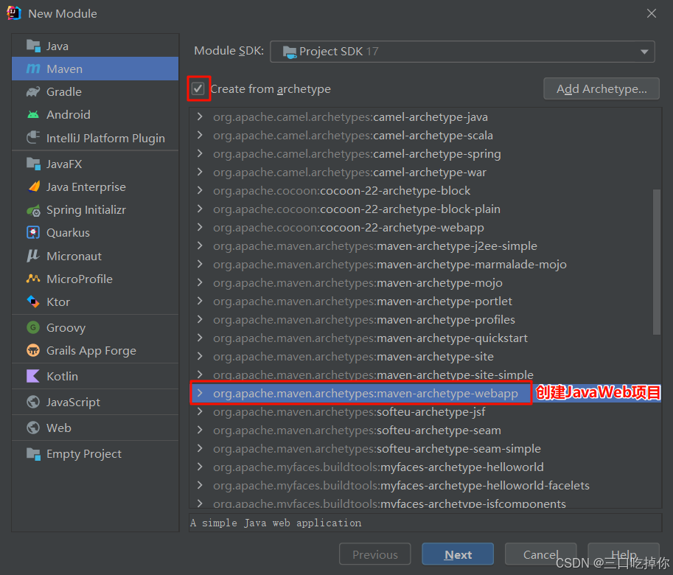Select the Java module type label
The height and width of the screenshot is (575, 673).
(x=57, y=46)
